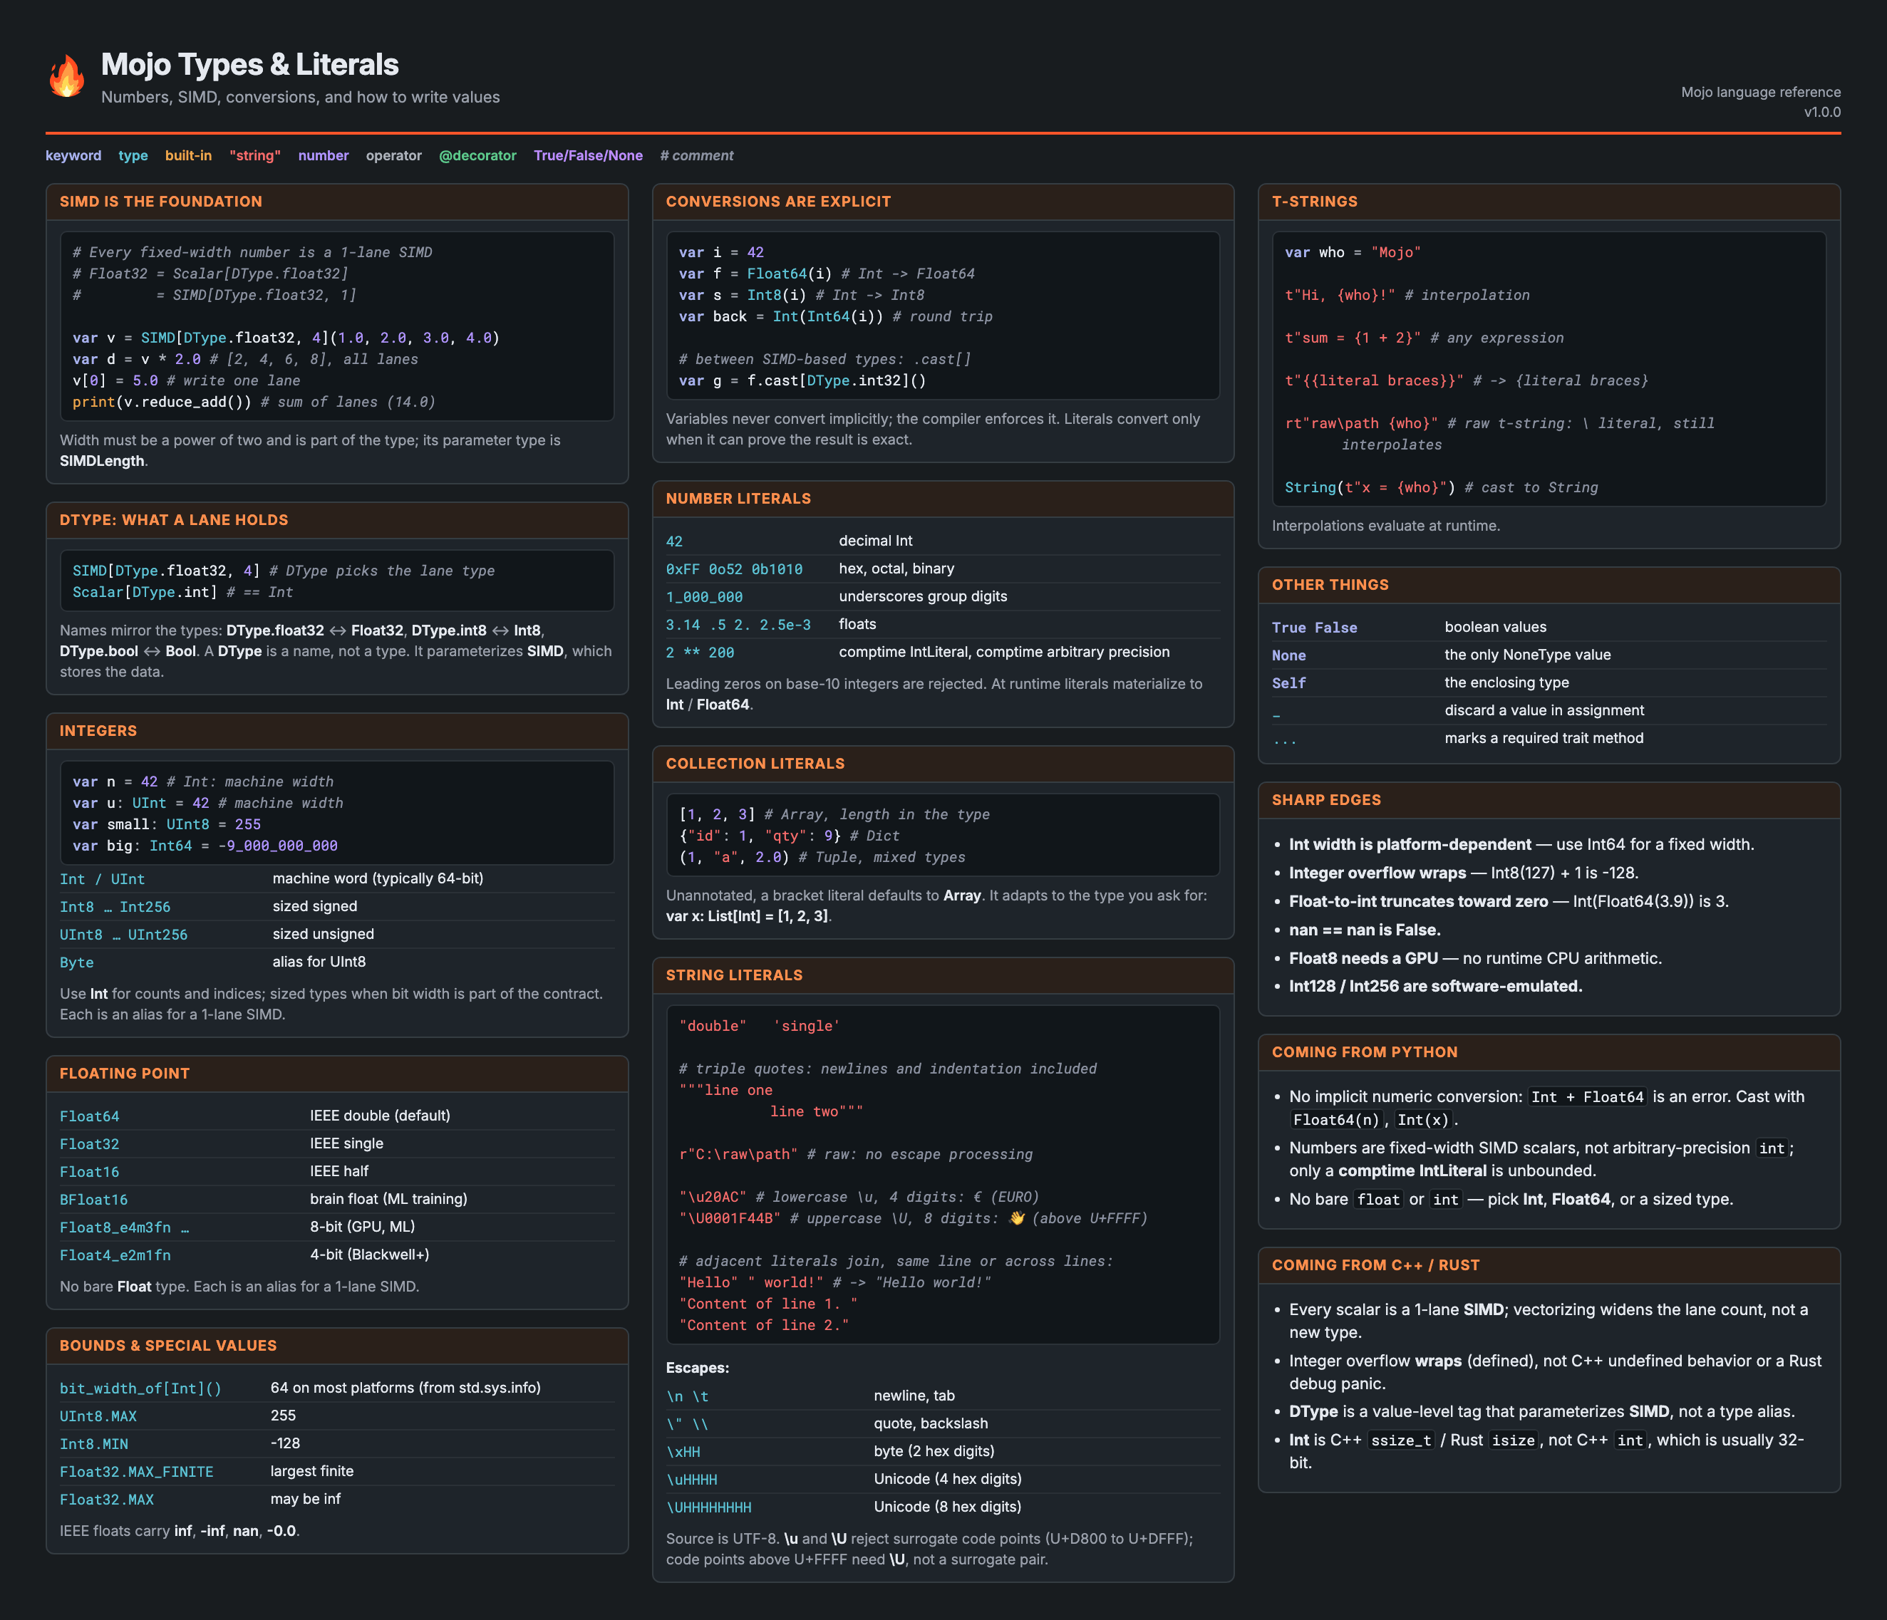Click the "BFloat16" type entry
1887x1620 pixels.
point(94,1200)
